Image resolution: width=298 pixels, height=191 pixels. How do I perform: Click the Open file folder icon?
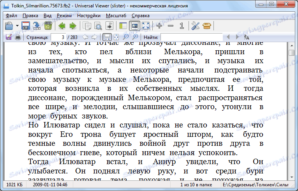9,26
